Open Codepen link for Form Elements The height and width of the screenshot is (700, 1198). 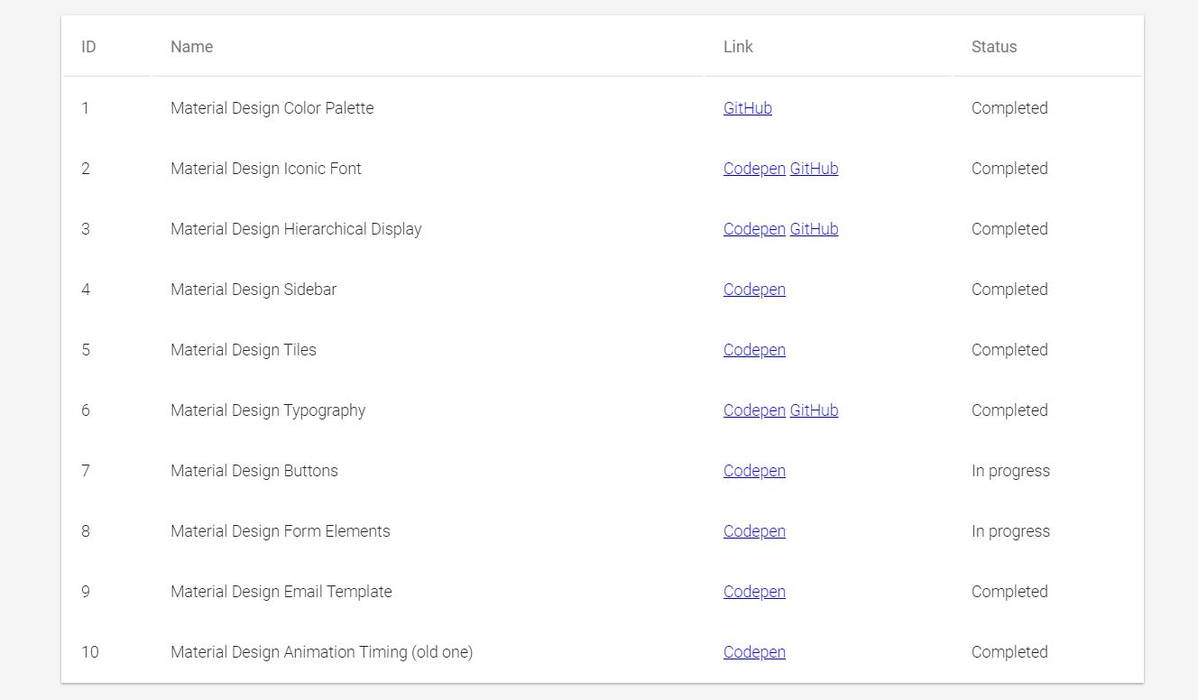[x=754, y=531]
